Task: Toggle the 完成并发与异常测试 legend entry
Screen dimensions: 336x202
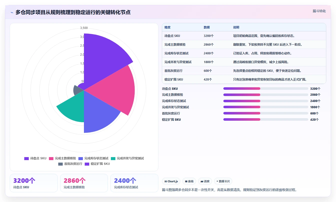Action: (x=127, y=158)
